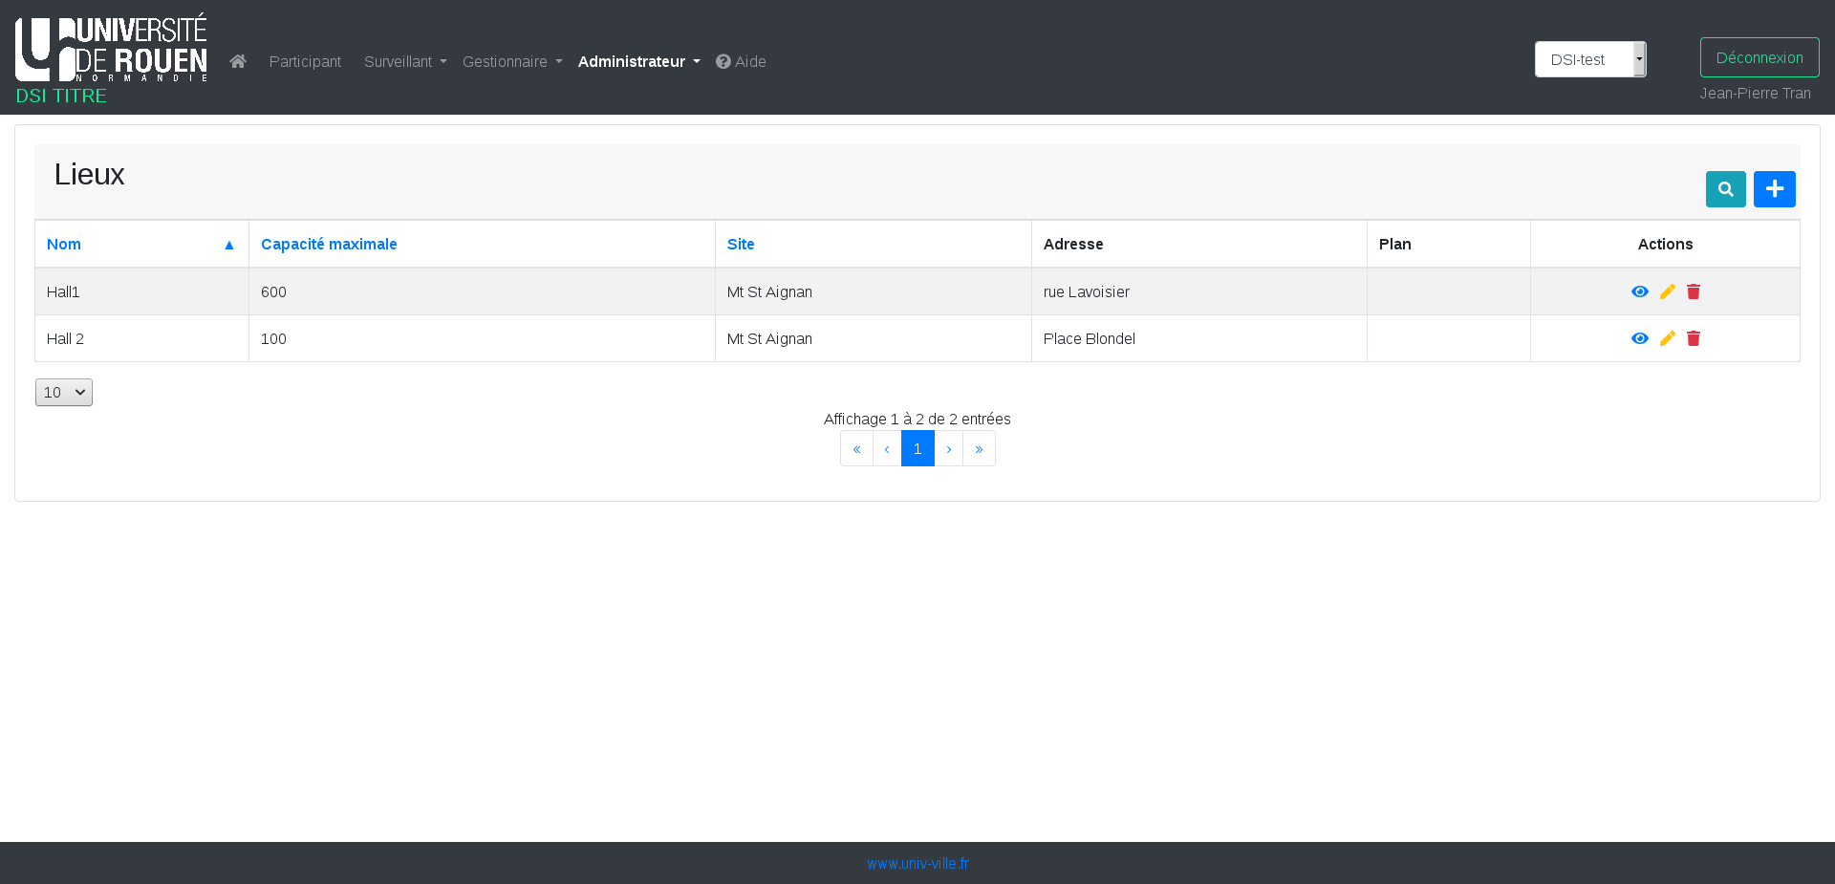The width and height of the screenshot is (1835, 884).
Task: Delete Hall1 using the trash icon
Action: 1694,291
